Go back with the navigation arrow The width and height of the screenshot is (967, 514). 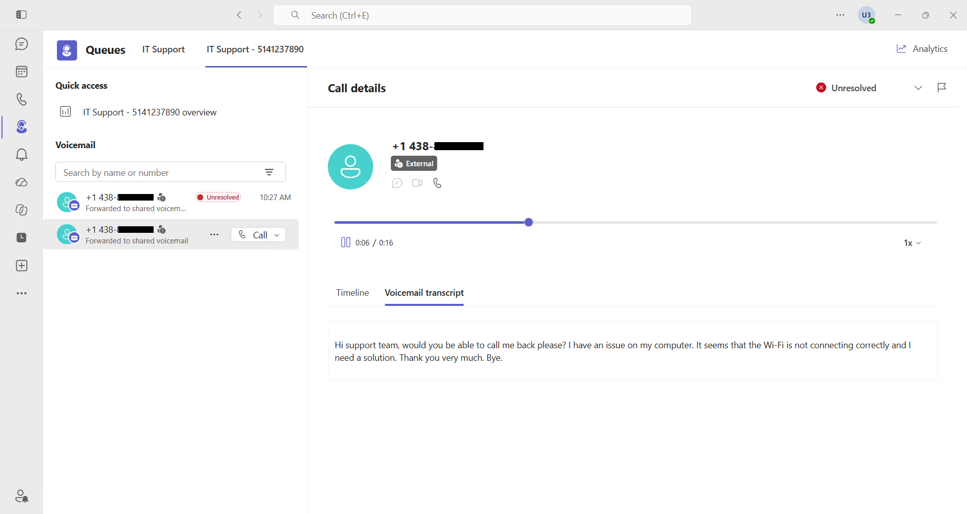239,15
